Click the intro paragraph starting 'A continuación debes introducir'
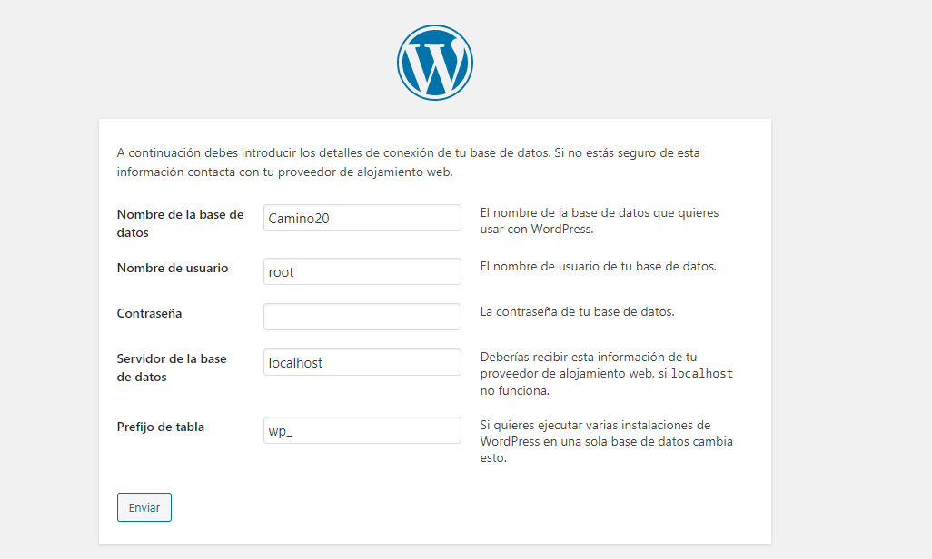Image resolution: width=932 pixels, height=559 pixels. [409, 162]
